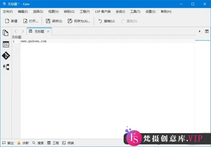Screen dimensions: 211x147
Task: Click the 无标题 path label above editor
Action: 16,37
